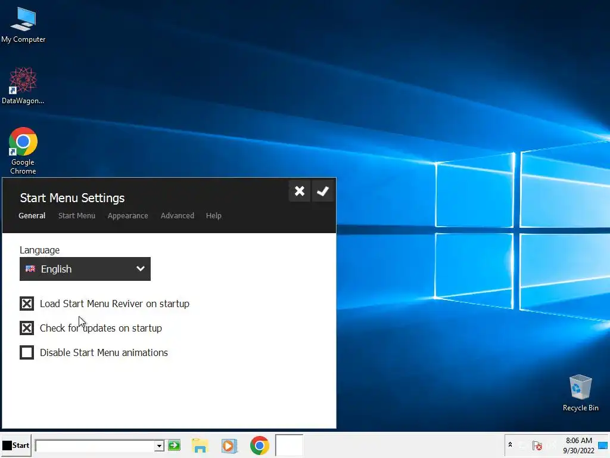Viewport: 610px width, 458px height.
Task: Enable Disable Start Menu animations checkbox
Action: point(27,353)
